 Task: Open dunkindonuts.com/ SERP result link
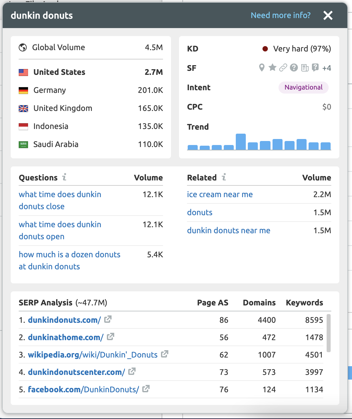pyautogui.click(x=64, y=320)
